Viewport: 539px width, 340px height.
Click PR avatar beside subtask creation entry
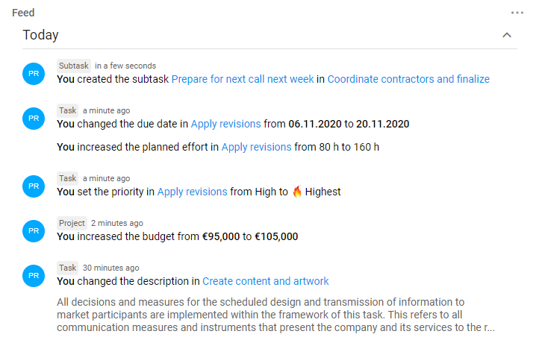pos(34,74)
